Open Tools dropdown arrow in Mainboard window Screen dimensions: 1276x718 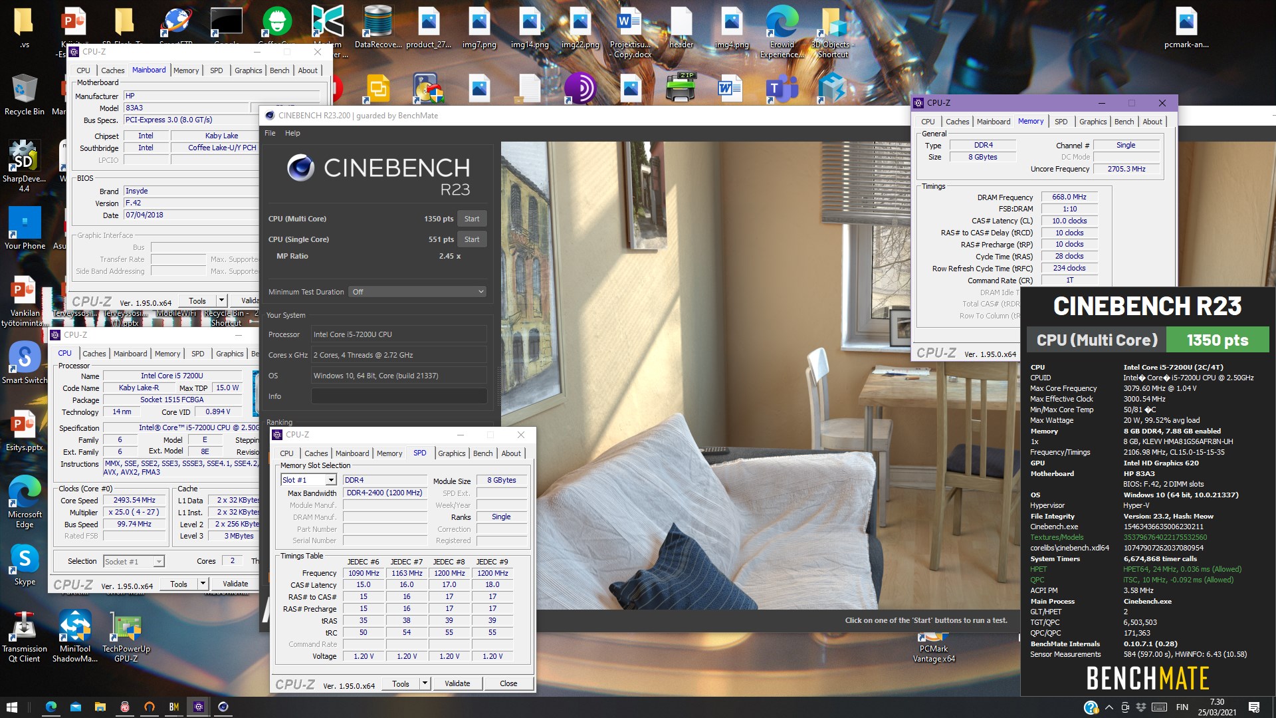(x=221, y=300)
